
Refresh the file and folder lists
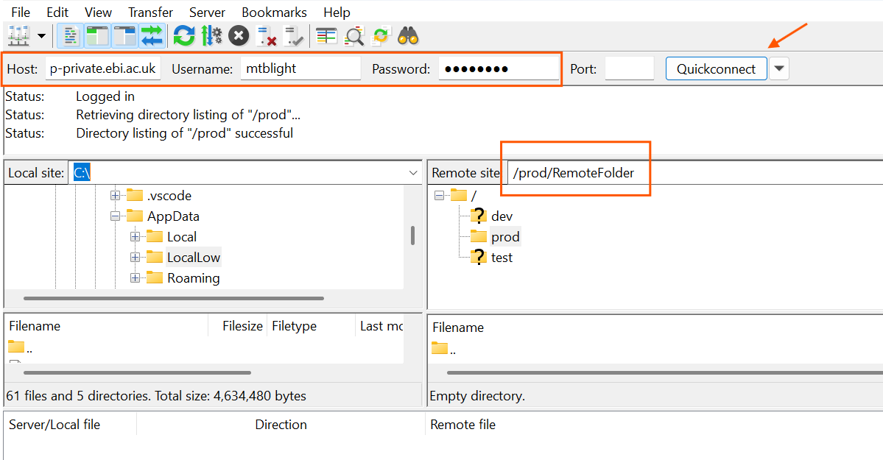[183, 35]
